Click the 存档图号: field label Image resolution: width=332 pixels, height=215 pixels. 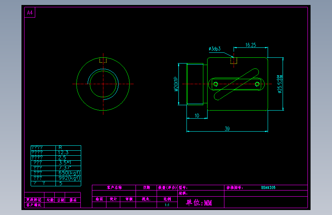pyautogui.click(x=234, y=188)
